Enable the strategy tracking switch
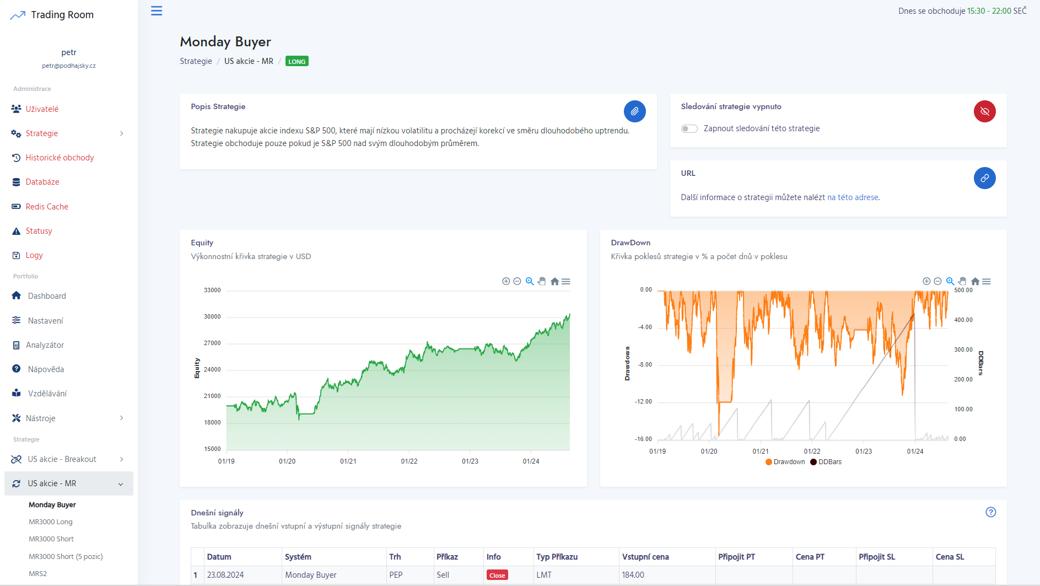 coord(689,129)
